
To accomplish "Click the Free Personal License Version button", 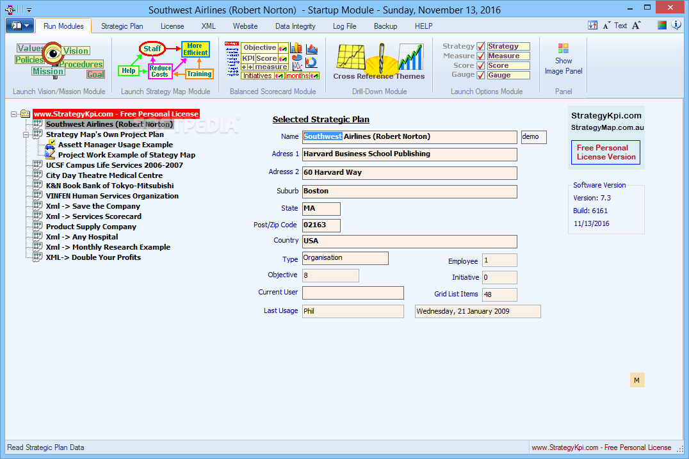I will click(606, 152).
